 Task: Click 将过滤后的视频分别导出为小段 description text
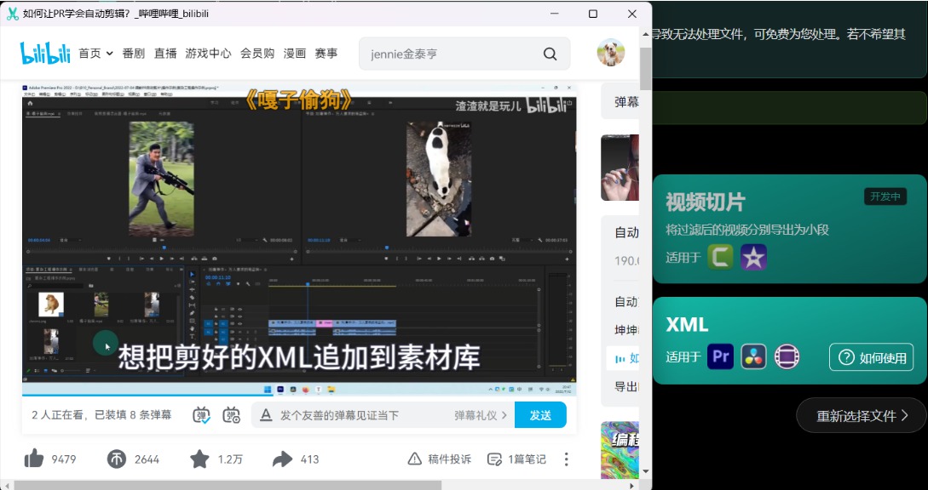(x=747, y=230)
